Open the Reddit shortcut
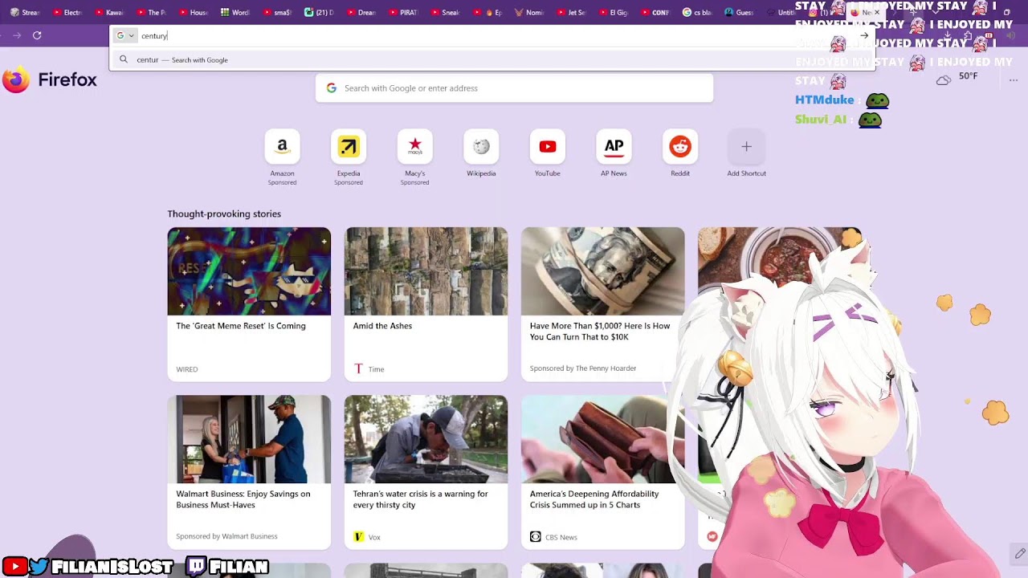 [x=680, y=147]
